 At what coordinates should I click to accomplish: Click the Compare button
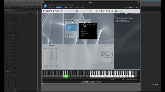coord(59,7)
